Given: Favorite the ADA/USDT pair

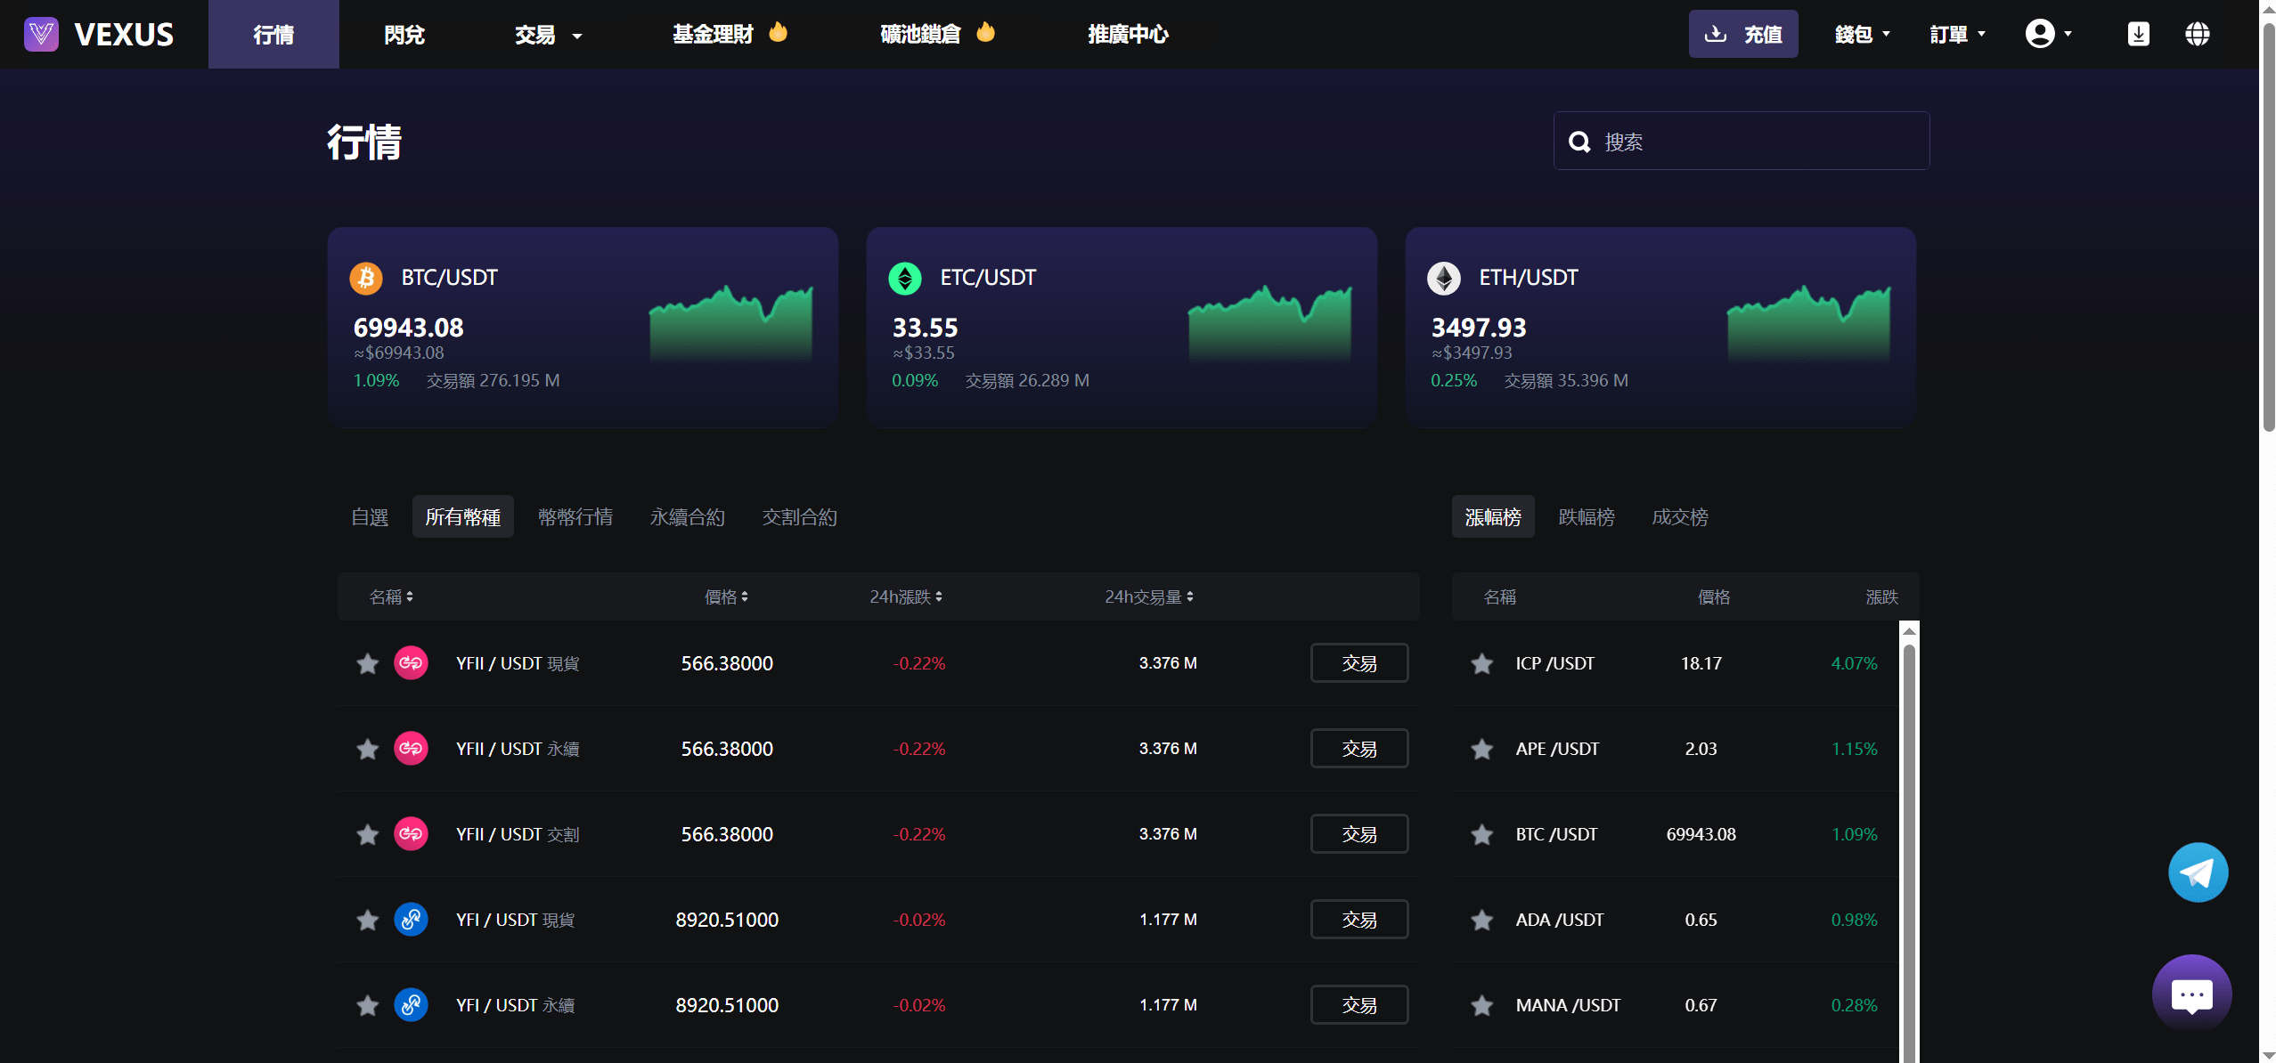Looking at the screenshot, I should (1481, 919).
